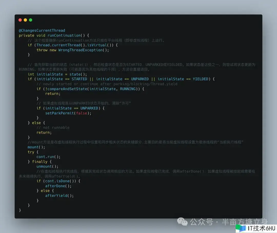The height and width of the screenshot is (233, 277).
Task: Select the 'newly started or continue' comment
Action: [107, 84]
